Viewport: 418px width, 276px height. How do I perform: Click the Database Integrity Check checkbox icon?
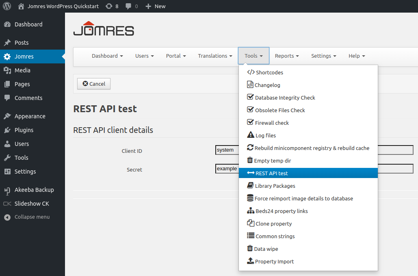click(x=250, y=97)
